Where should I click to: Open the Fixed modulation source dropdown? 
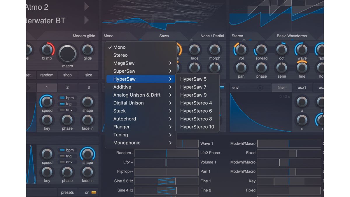point(251,153)
